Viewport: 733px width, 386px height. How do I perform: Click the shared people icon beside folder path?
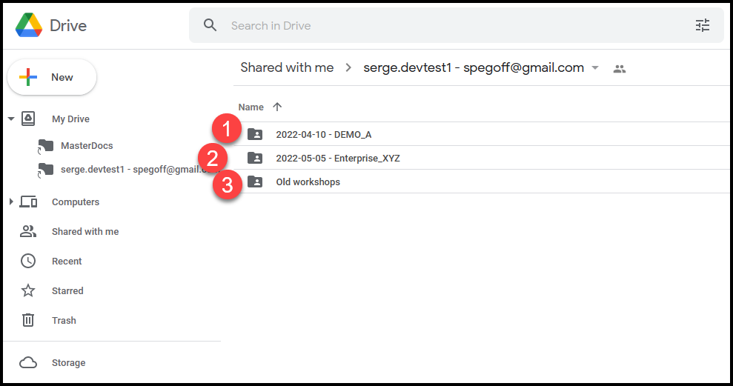[620, 68]
